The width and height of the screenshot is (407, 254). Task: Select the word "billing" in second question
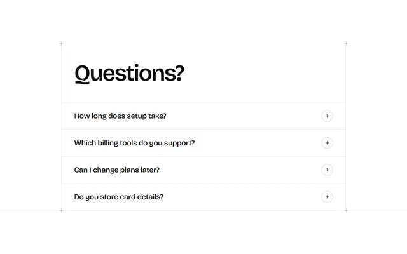[x=107, y=143]
